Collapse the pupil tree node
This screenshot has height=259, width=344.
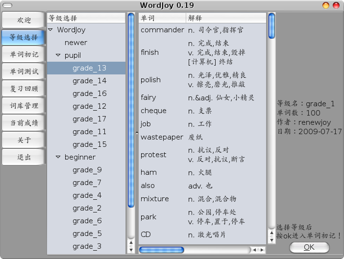click(58, 55)
